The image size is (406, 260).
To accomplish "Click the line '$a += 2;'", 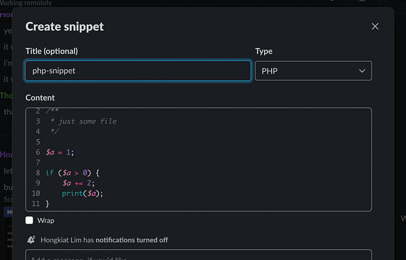I will pyautogui.click(x=78, y=183).
